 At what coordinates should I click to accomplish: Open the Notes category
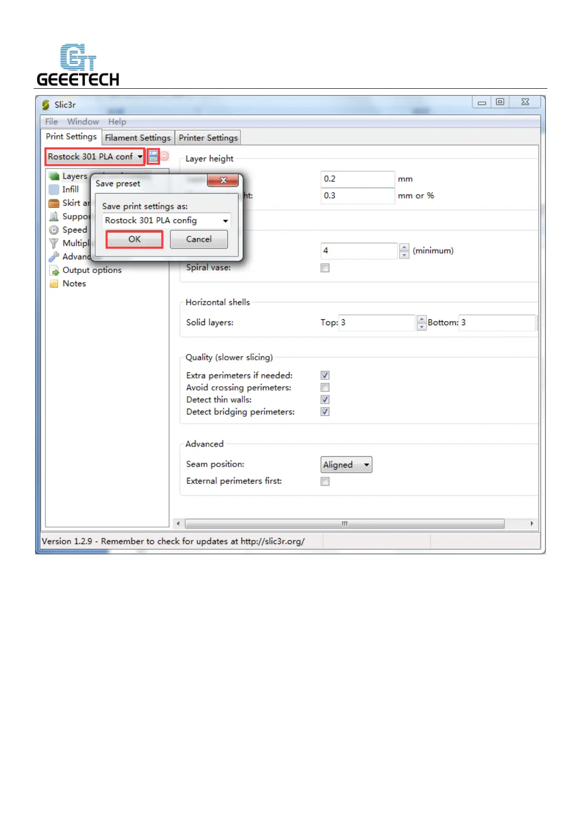pyautogui.click(x=68, y=283)
